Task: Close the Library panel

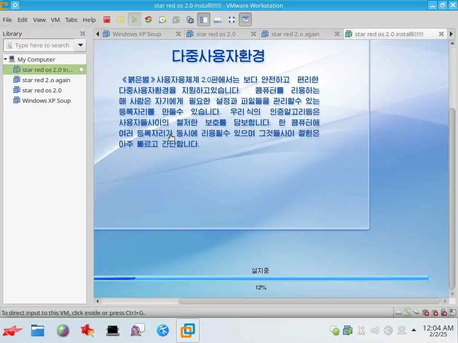Action: point(83,33)
